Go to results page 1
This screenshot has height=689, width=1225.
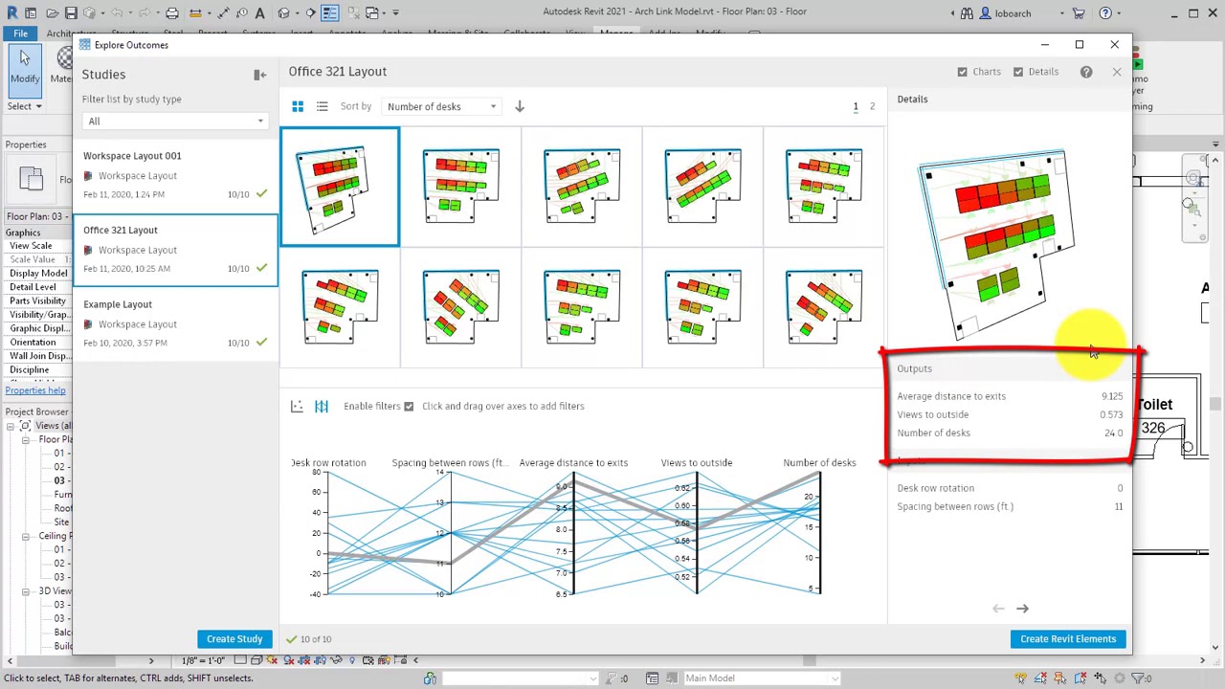[x=856, y=106]
